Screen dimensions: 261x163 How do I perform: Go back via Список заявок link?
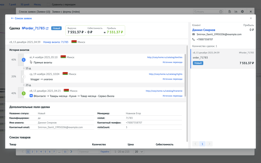(x=21, y=18)
